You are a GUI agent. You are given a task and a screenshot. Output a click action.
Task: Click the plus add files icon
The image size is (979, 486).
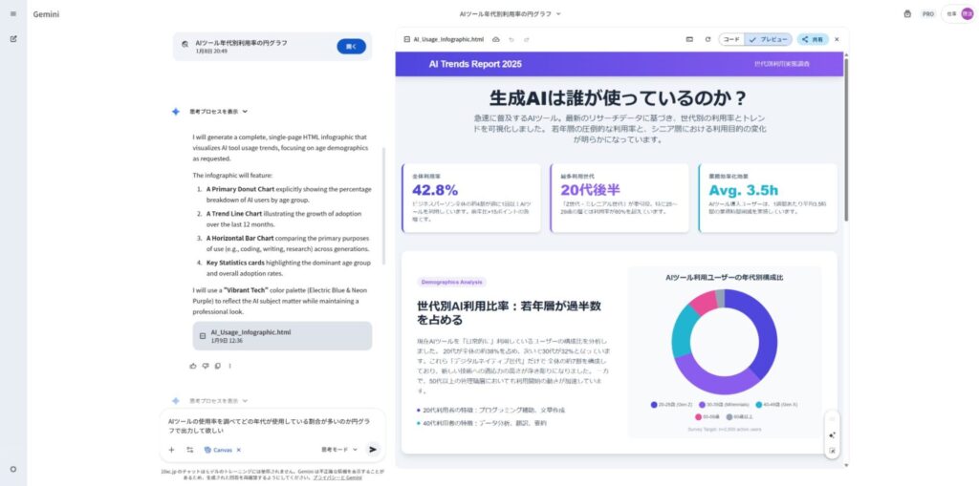171,449
